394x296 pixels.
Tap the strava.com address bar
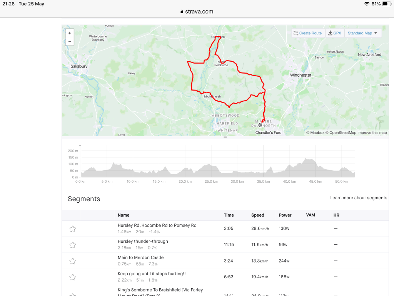point(197,12)
